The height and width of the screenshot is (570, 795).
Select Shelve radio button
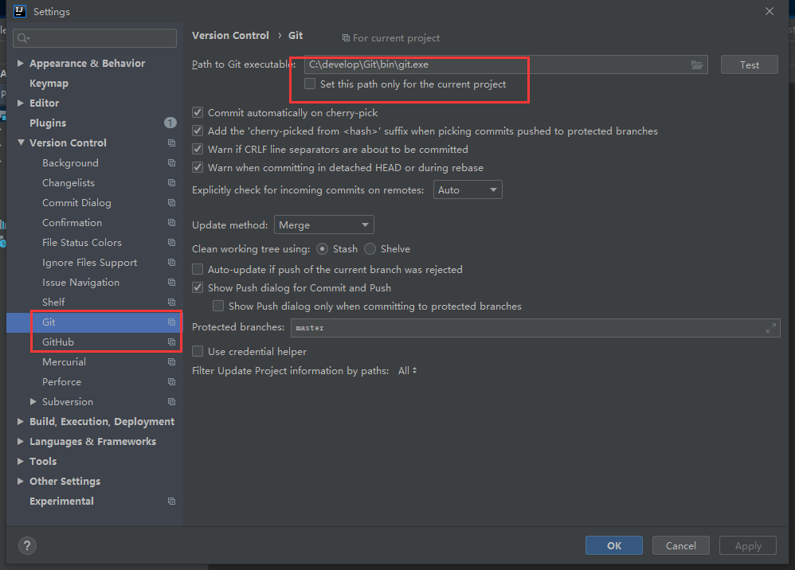(370, 248)
